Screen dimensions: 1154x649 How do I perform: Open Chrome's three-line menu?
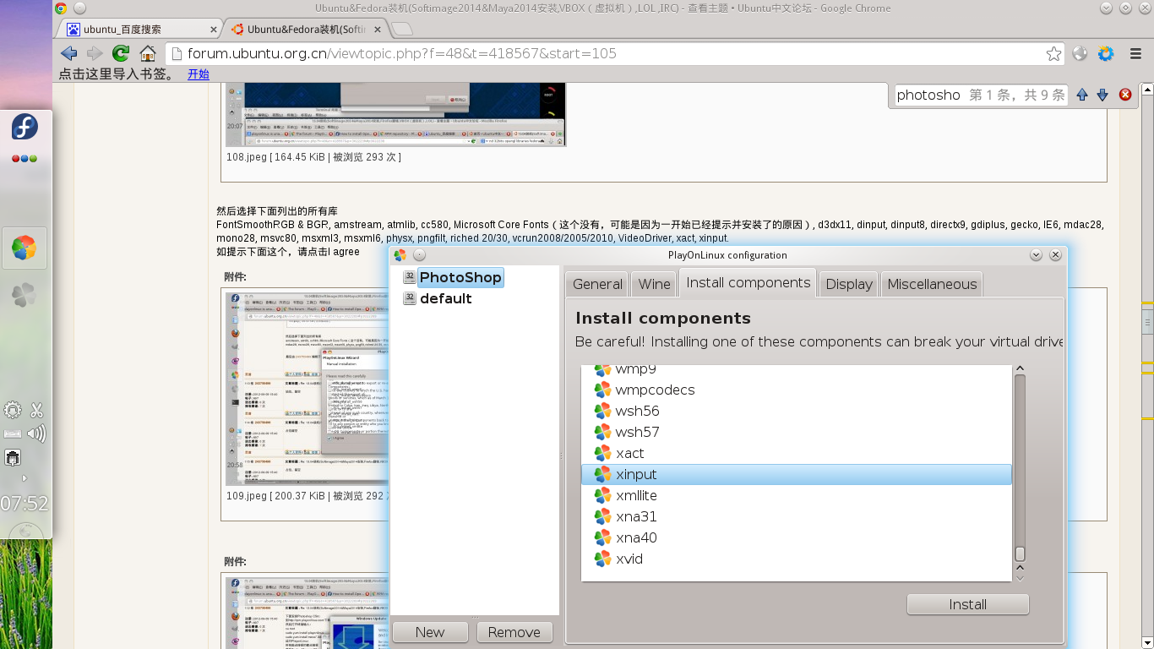pyautogui.click(x=1136, y=53)
